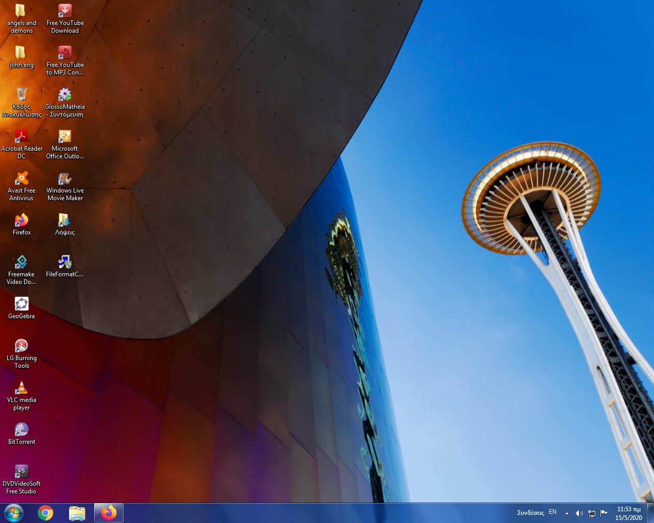
Task: Select Freemake Video Downloader shortcut
Action: 21,270
